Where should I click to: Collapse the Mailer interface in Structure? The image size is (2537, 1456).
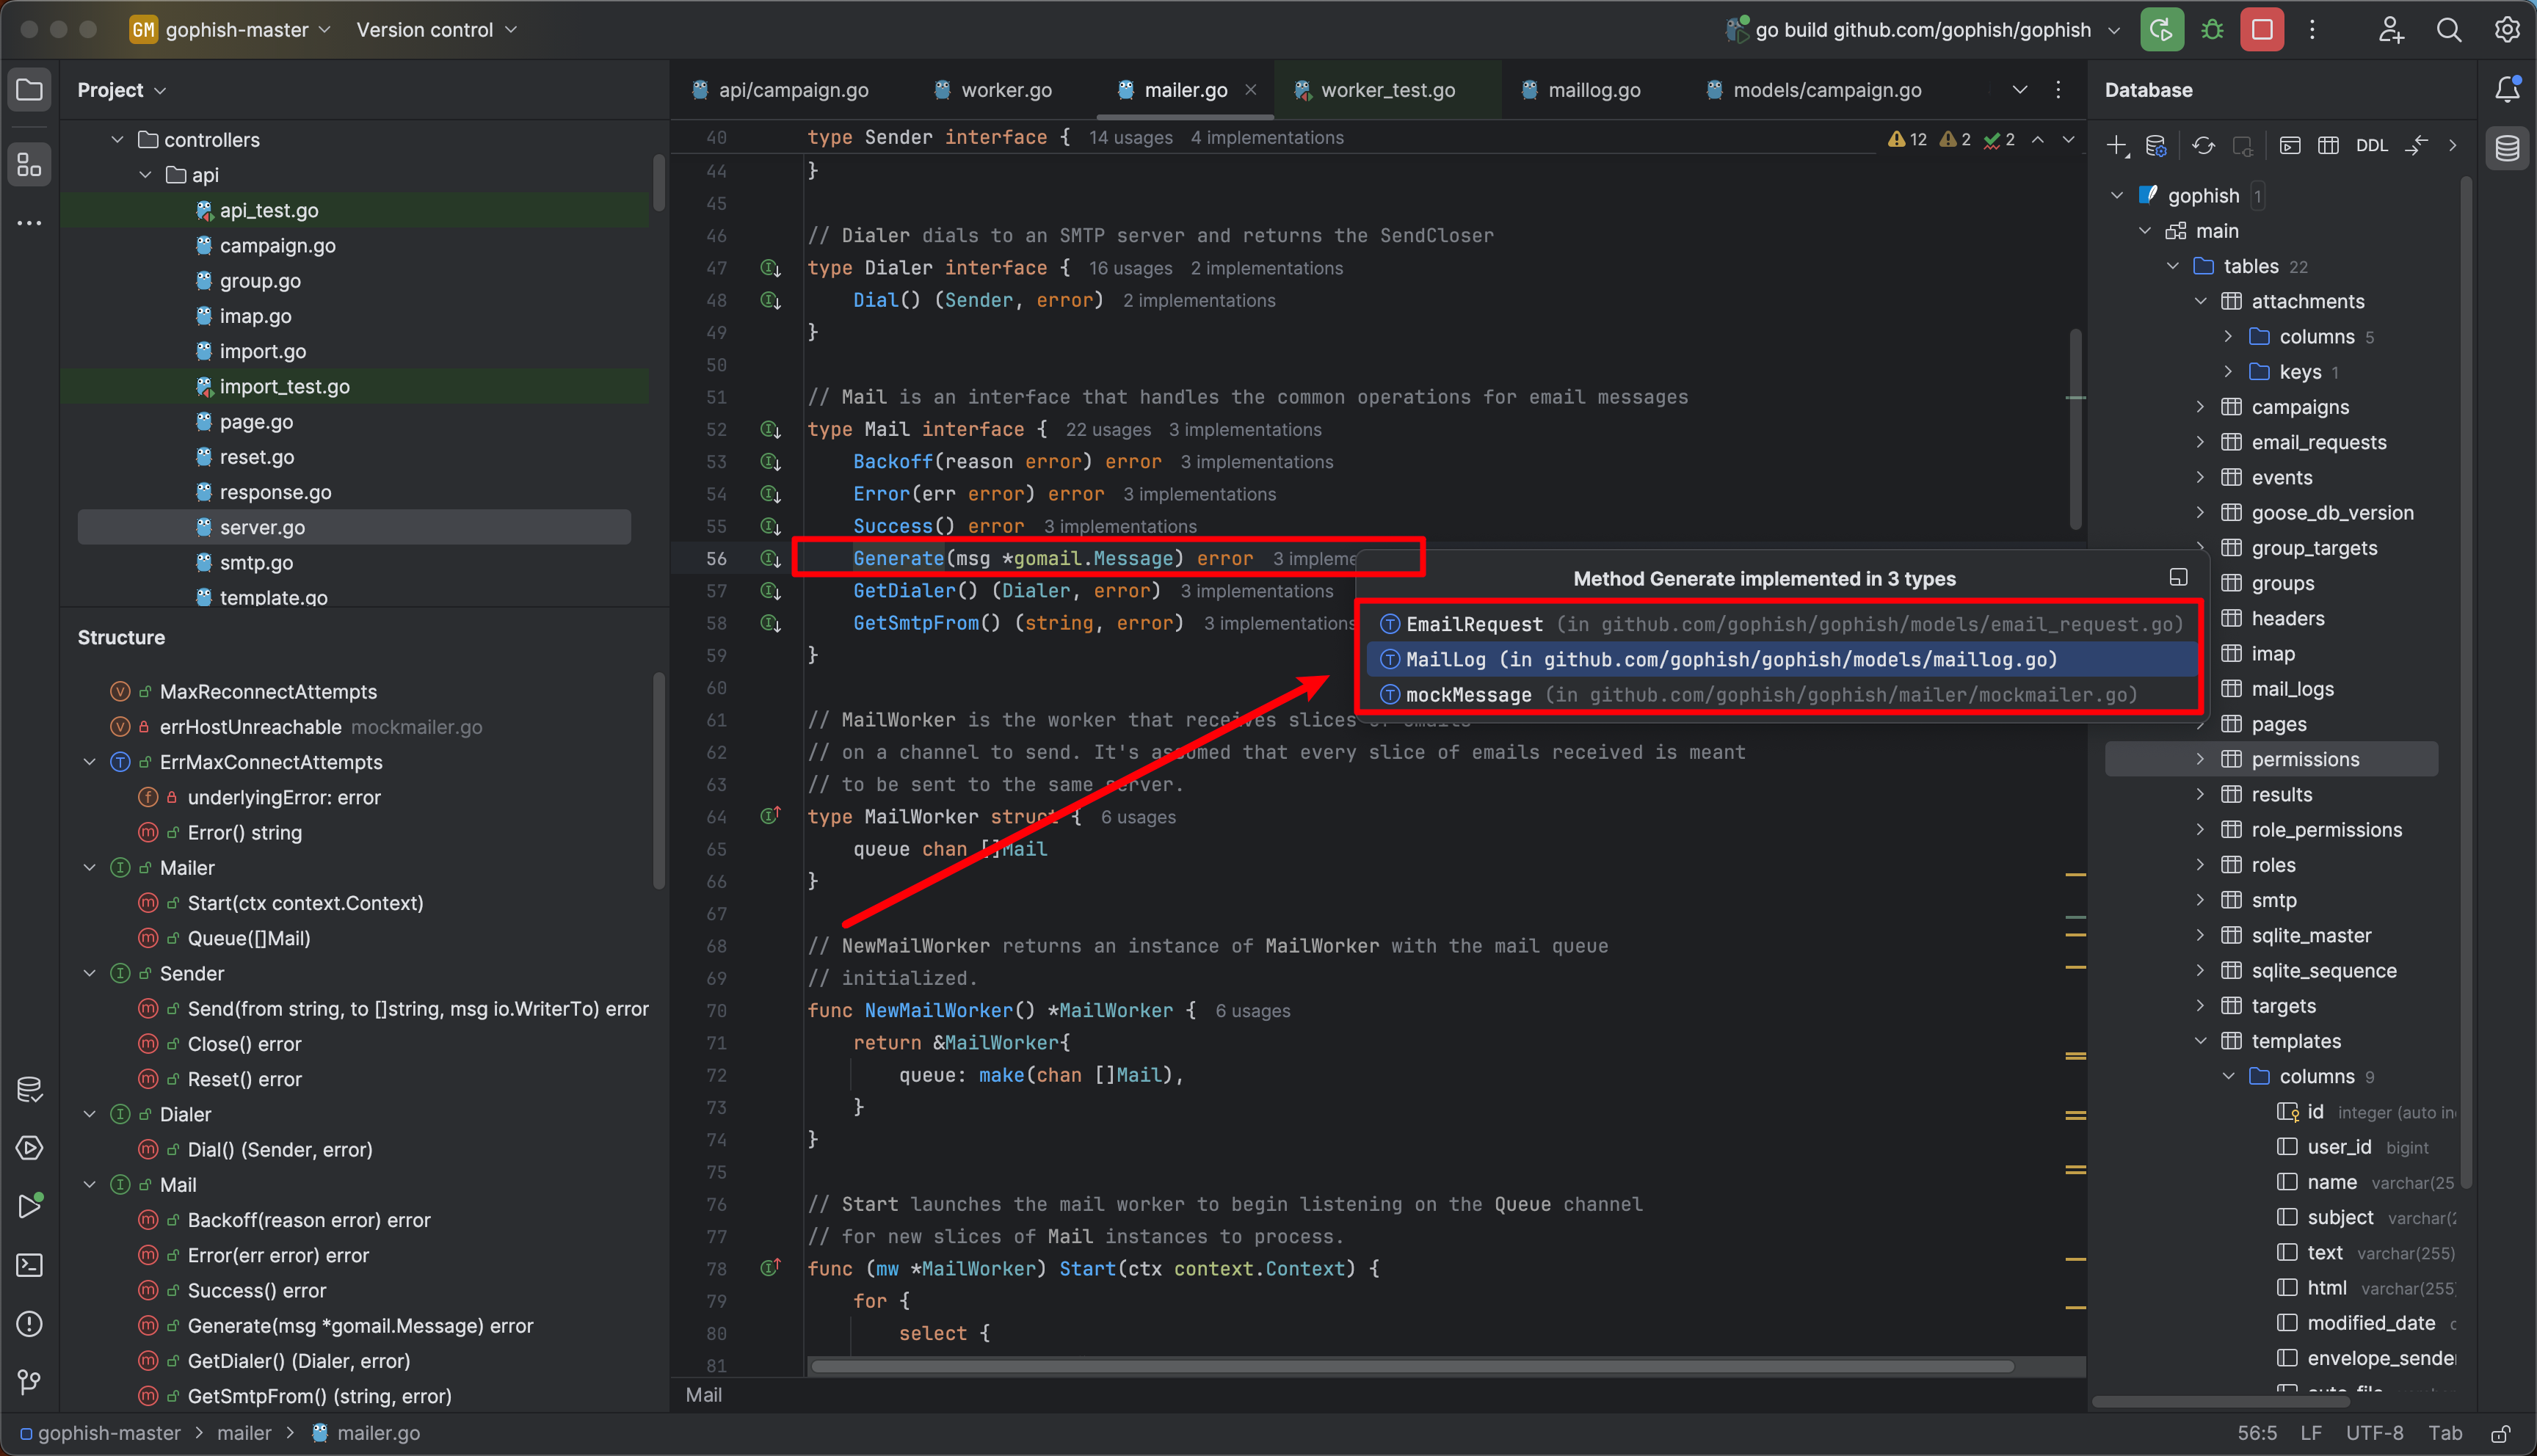[89, 868]
